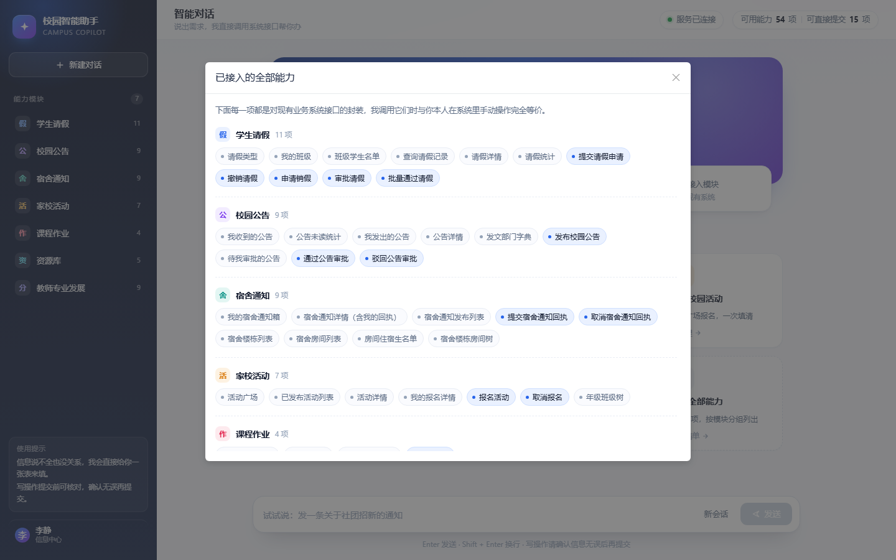Screen dimensions: 896x560
Task: Click the 查询请假记录 chip
Action: pos(423,157)
